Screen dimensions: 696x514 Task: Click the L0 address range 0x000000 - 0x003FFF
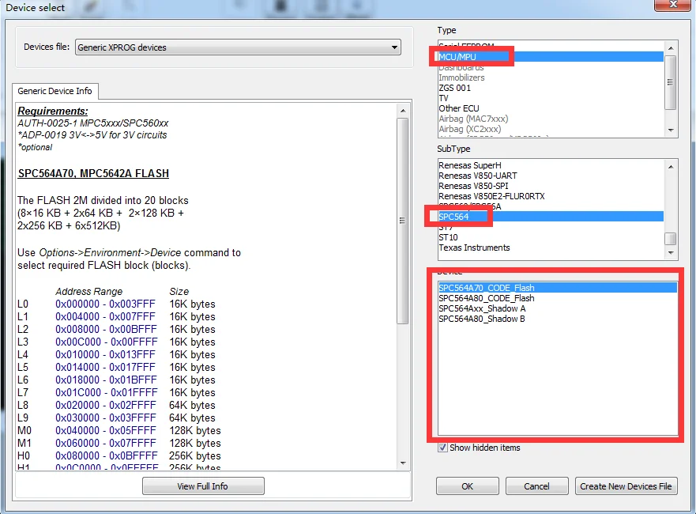(105, 304)
